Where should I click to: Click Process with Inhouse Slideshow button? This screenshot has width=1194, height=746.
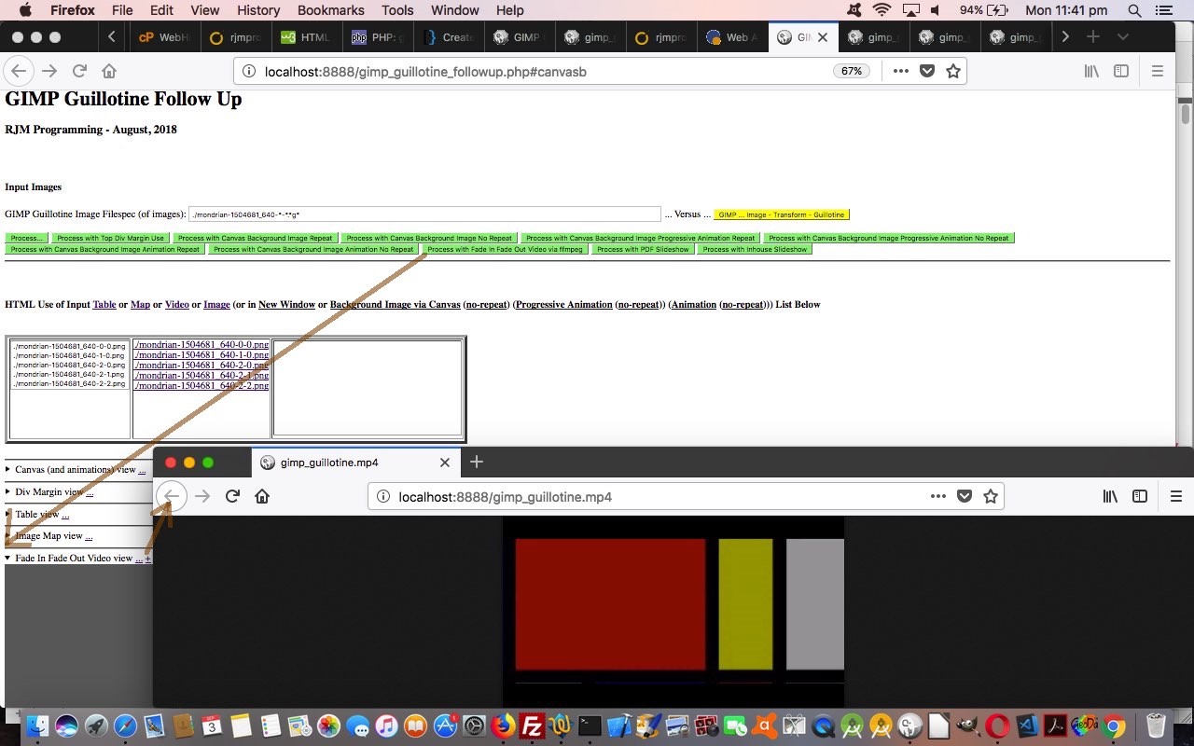coord(756,249)
